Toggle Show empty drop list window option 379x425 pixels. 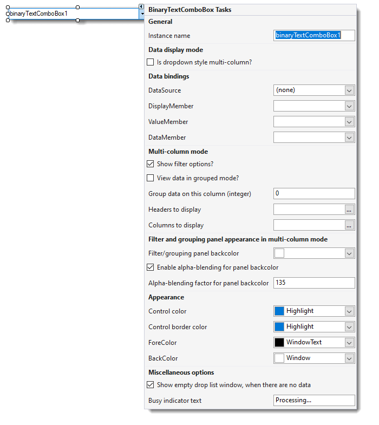[150, 385]
